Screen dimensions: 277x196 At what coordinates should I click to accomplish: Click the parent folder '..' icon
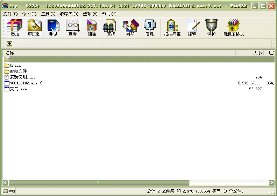coord(7,60)
